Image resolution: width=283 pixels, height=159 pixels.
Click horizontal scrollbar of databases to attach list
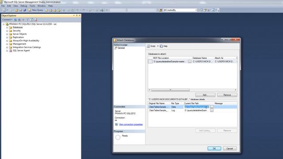(x=170, y=90)
